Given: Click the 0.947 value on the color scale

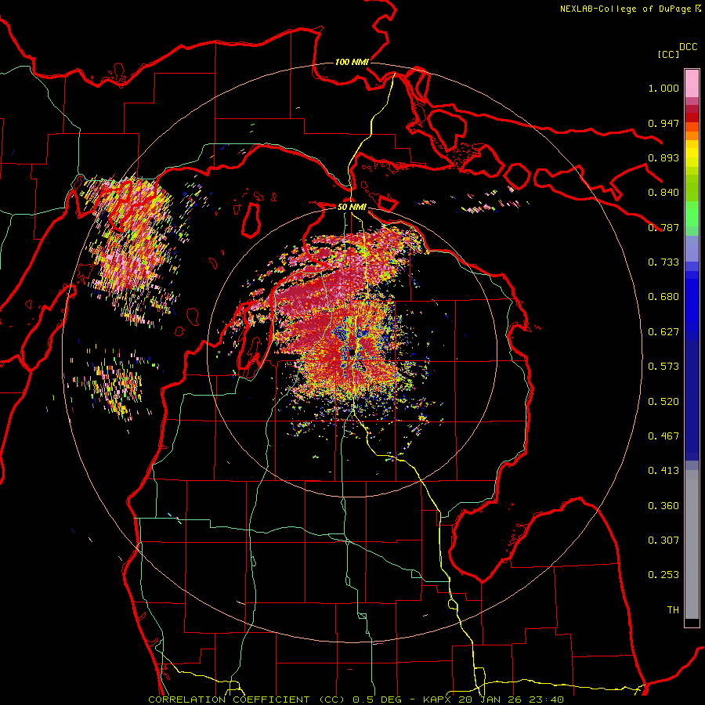Looking at the screenshot, I should [x=663, y=123].
